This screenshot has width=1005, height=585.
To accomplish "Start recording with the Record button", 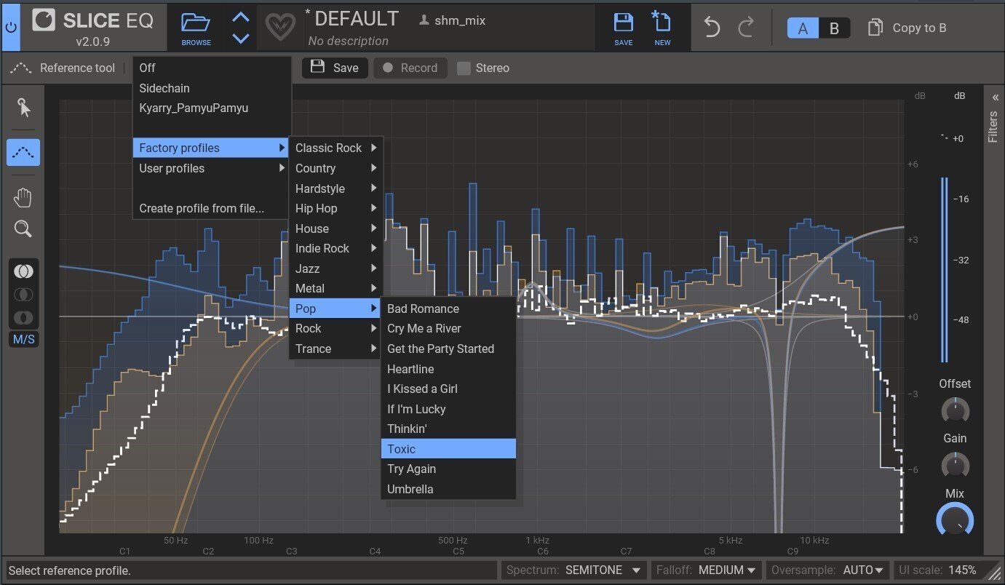I will point(410,68).
